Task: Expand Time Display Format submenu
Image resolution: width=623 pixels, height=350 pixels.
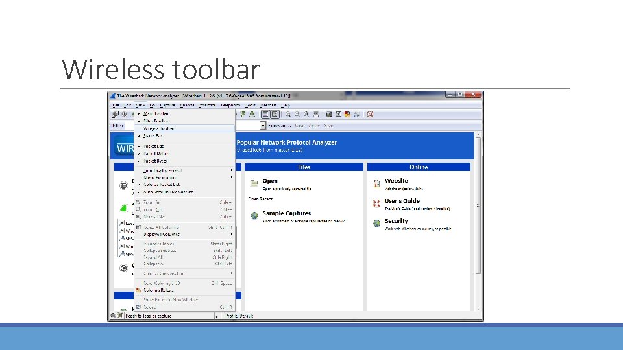Action: point(184,170)
